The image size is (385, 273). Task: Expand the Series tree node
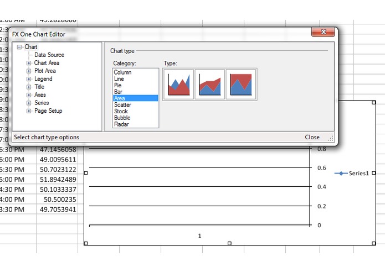pos(29,103)
